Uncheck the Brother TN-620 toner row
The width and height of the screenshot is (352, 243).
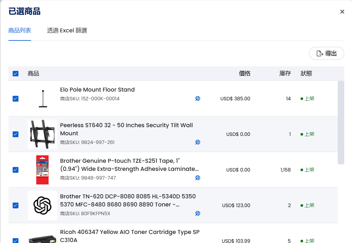coord(16,205)
